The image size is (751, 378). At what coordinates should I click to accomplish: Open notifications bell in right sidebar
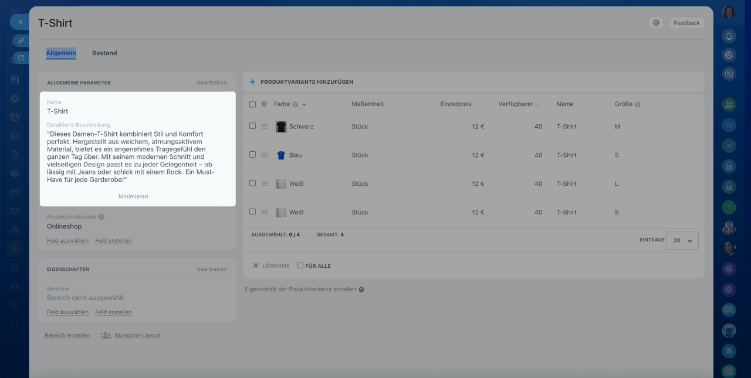729,36
